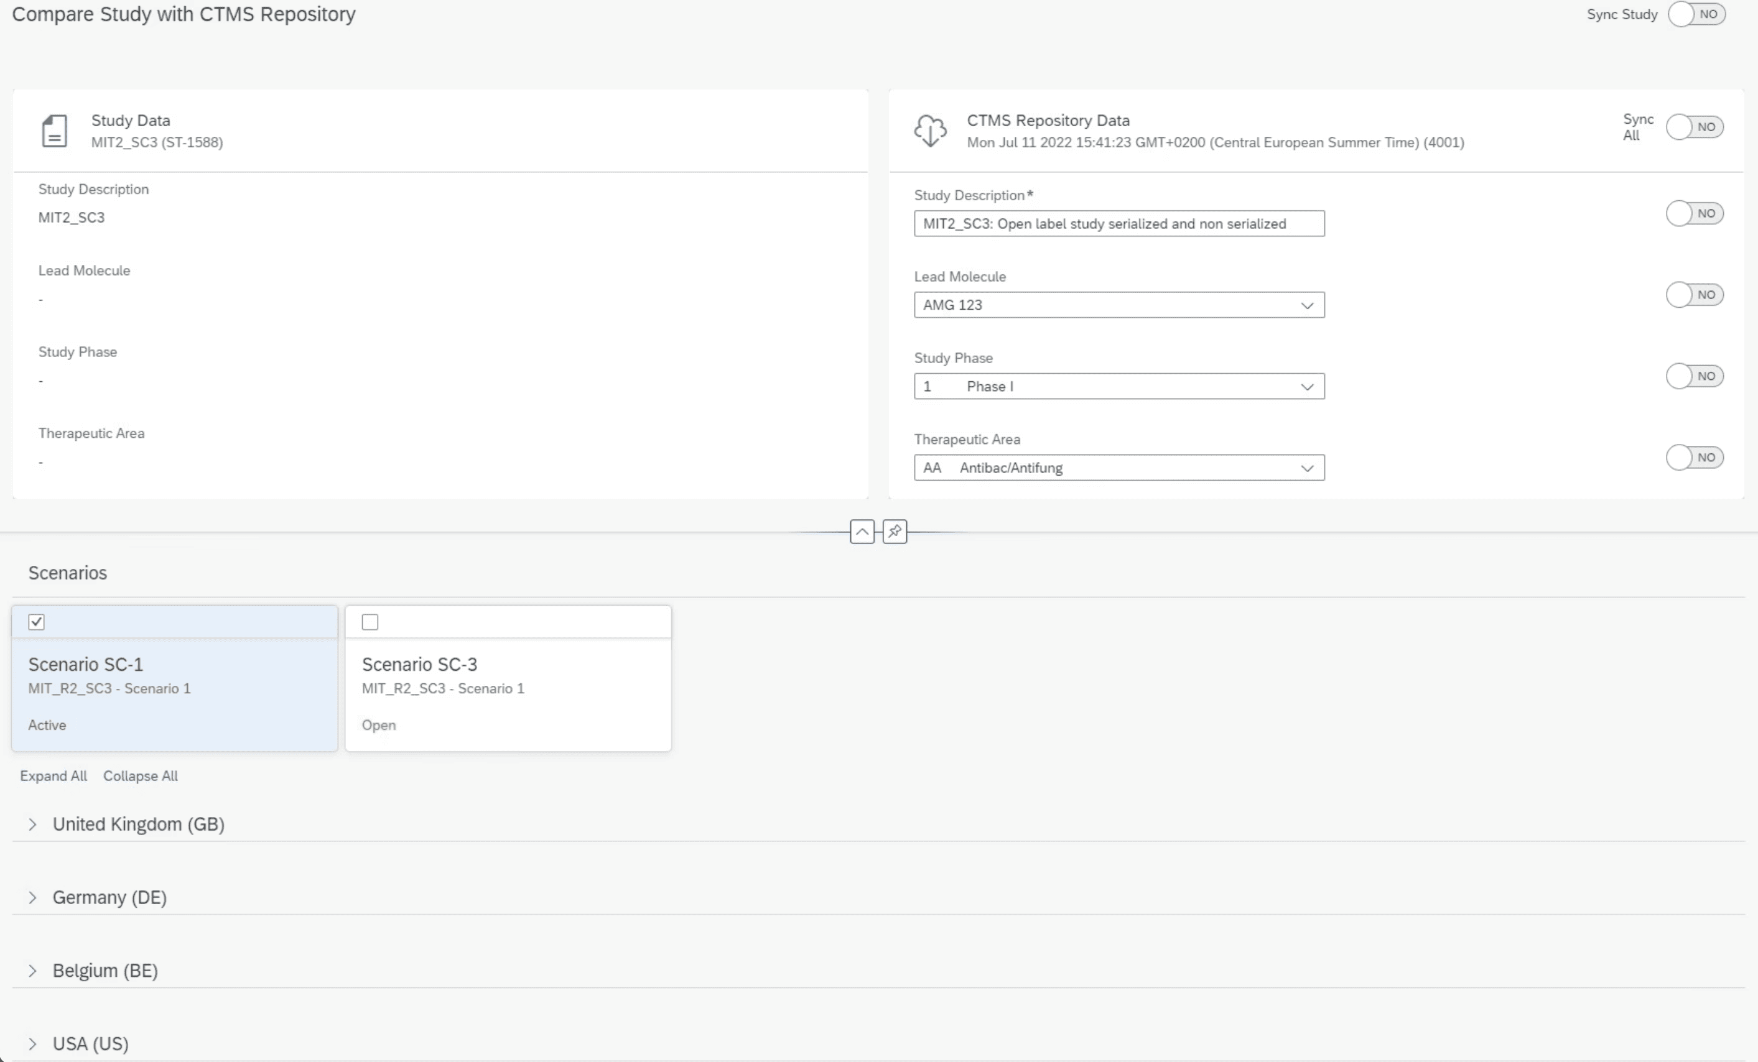Expand the Germany (DE) section
Viewport: 1758px width, 1062px height.
pos(33,898)
